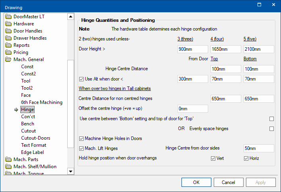The height and width of the screenshot is (192, 281).
Task: Click the tree vertical scrollbar thumb
Action: point(70,104)
